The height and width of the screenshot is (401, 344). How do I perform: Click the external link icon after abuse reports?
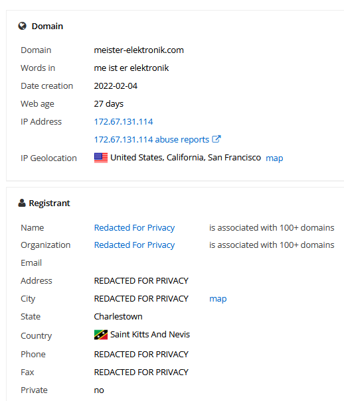point(216,139)
